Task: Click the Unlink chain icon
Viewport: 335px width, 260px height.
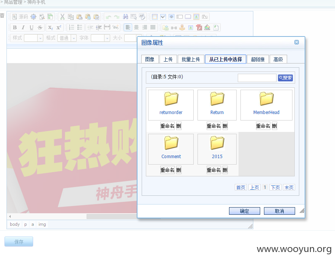Action: (x=174, y=28)
